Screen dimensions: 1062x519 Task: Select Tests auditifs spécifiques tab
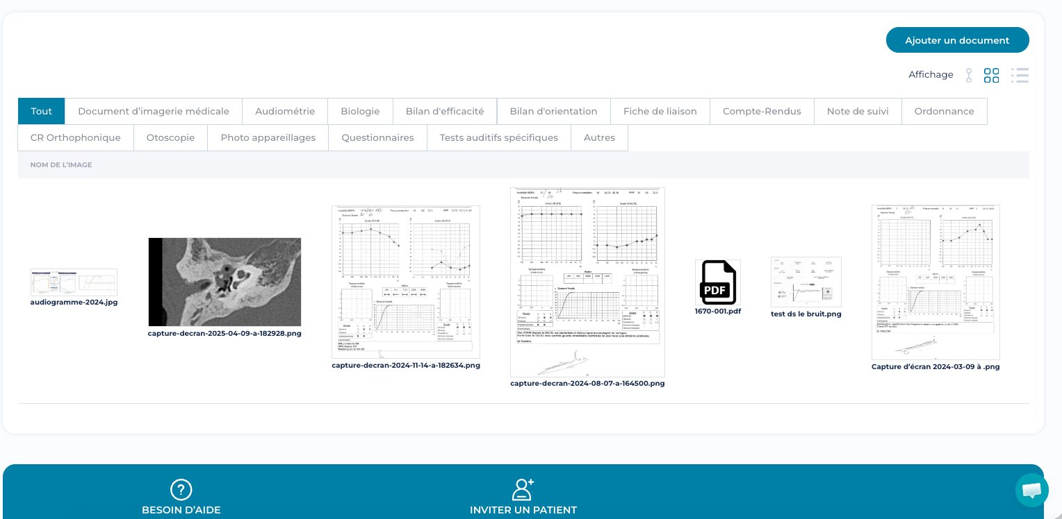[x=498, y=137]
